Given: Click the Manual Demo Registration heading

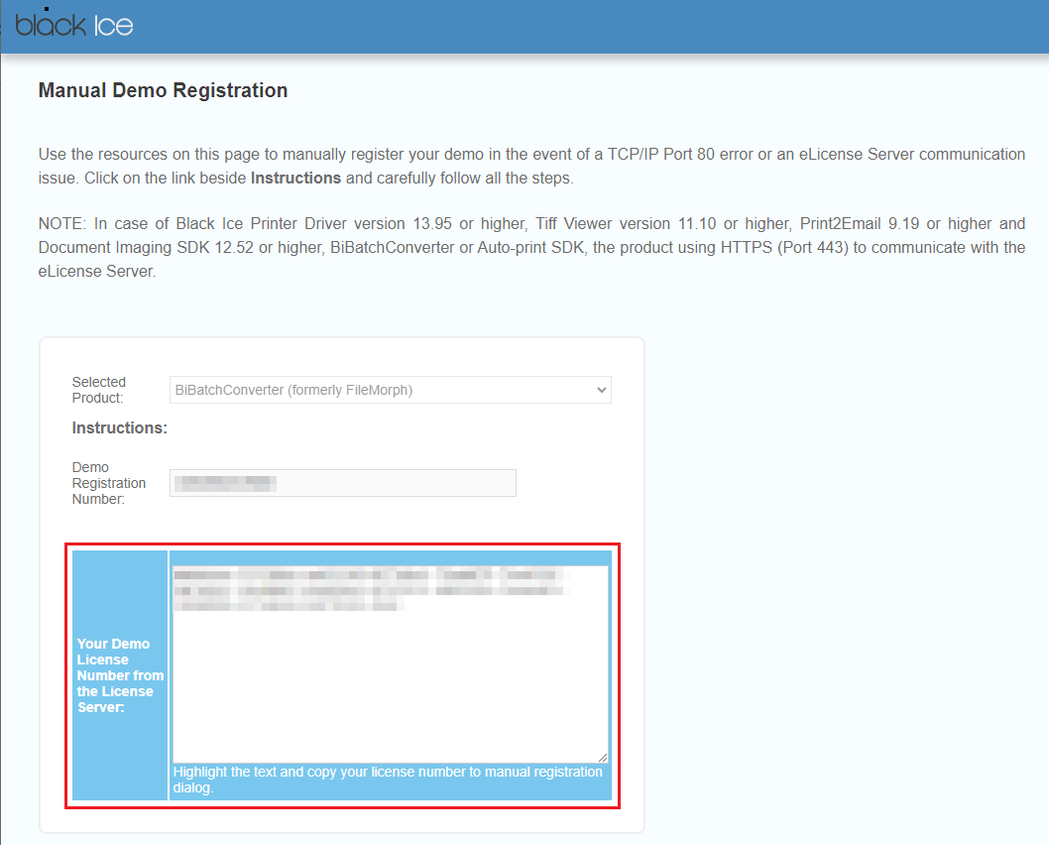Looking at the screenshot, I should pos(163,90).
